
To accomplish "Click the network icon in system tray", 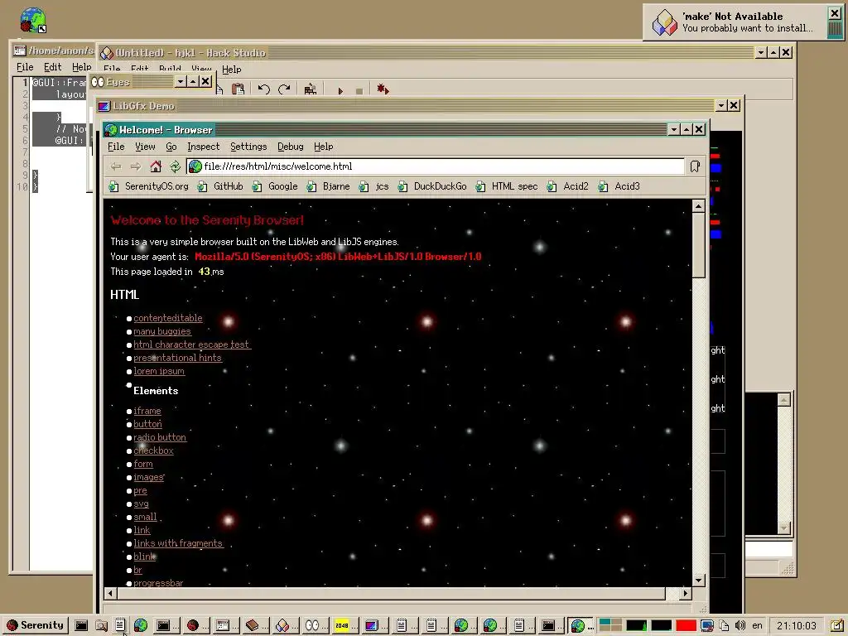I will pyautogui.click(x=707, y=626).
